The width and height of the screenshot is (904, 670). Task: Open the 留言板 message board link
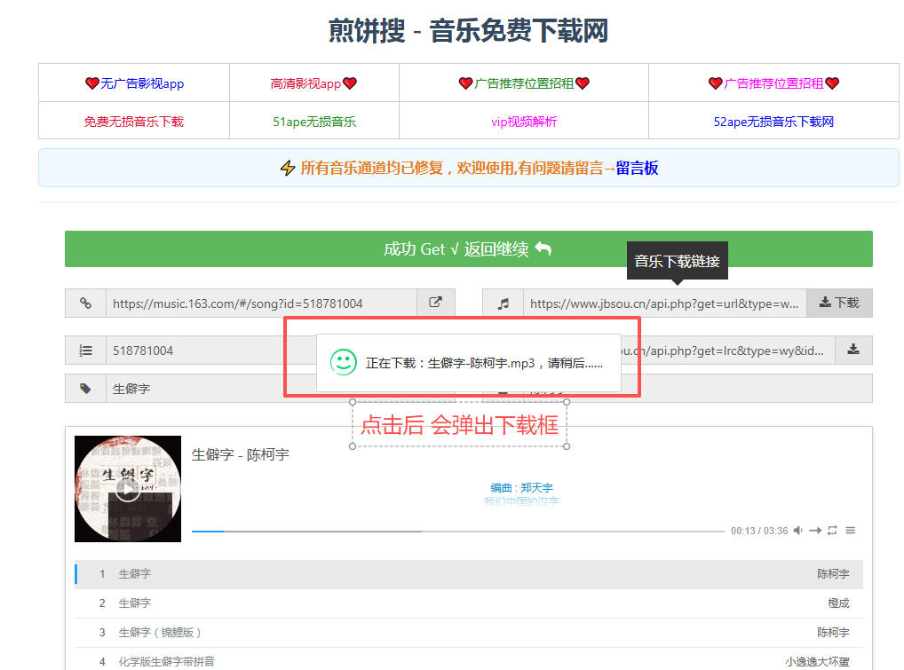637,168
